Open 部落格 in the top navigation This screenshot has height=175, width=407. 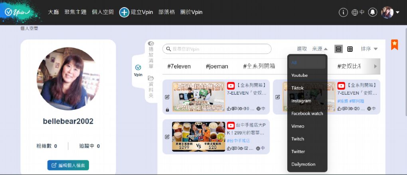167,12
